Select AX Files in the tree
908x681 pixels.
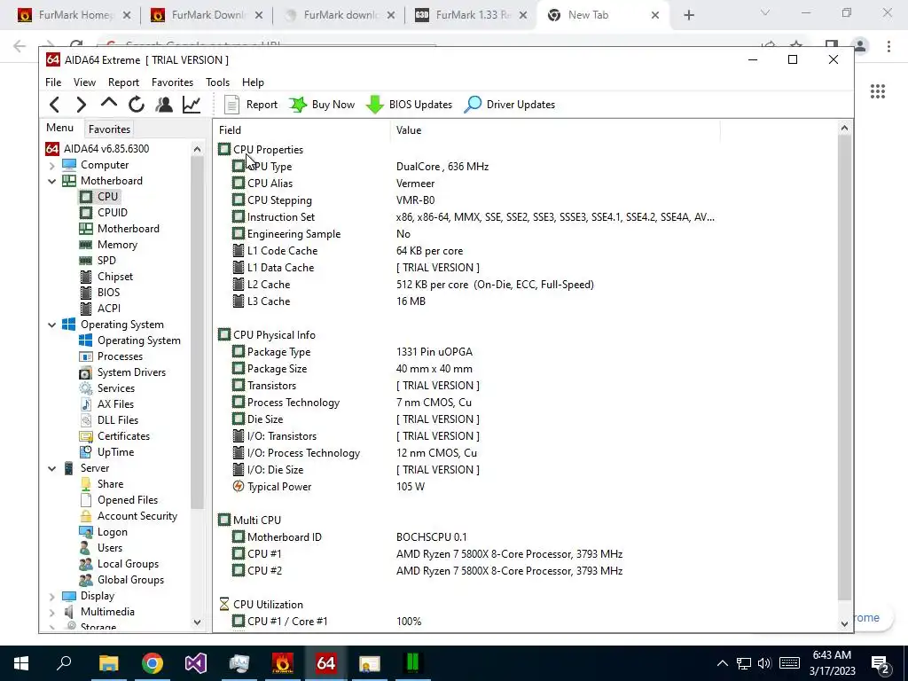115,404
